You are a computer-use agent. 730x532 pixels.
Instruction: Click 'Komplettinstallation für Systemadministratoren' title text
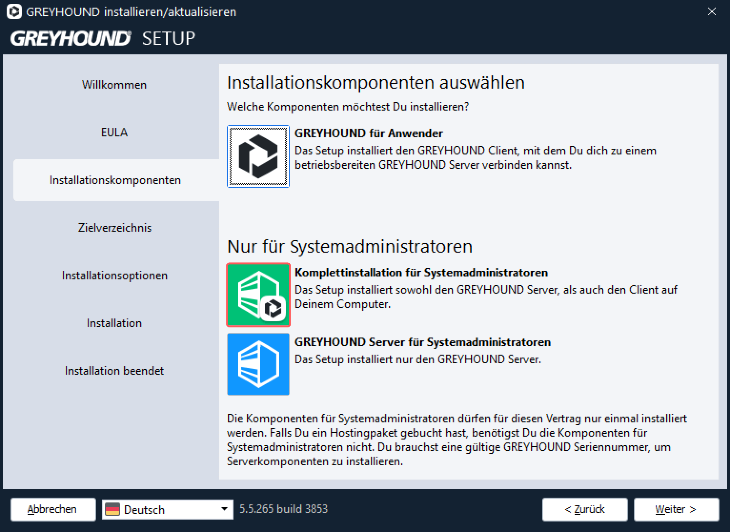[x=421, y=273]
